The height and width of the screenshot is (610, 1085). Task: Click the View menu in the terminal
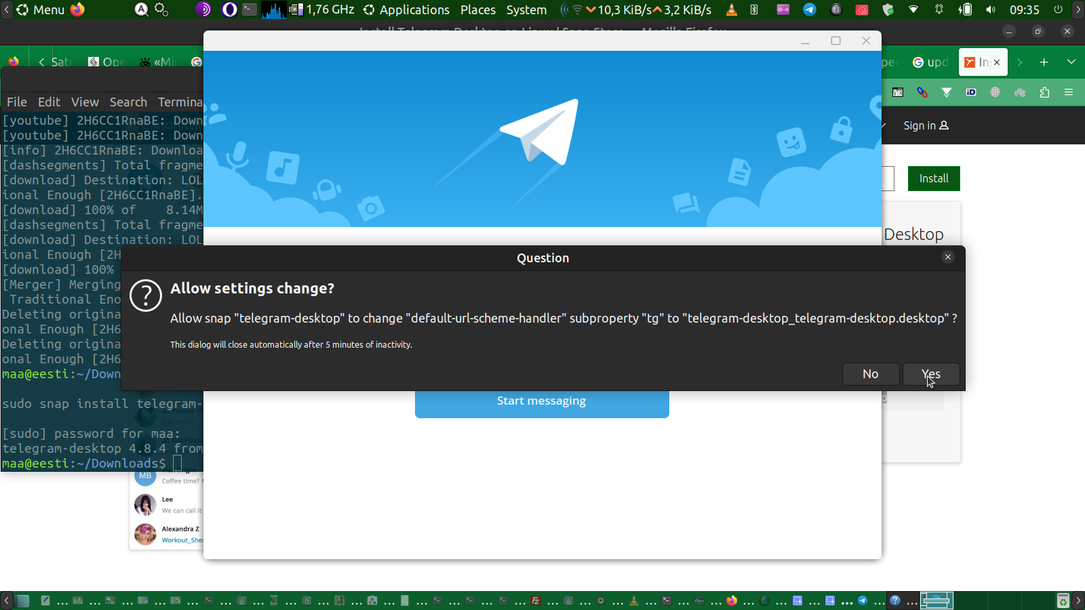85,102
